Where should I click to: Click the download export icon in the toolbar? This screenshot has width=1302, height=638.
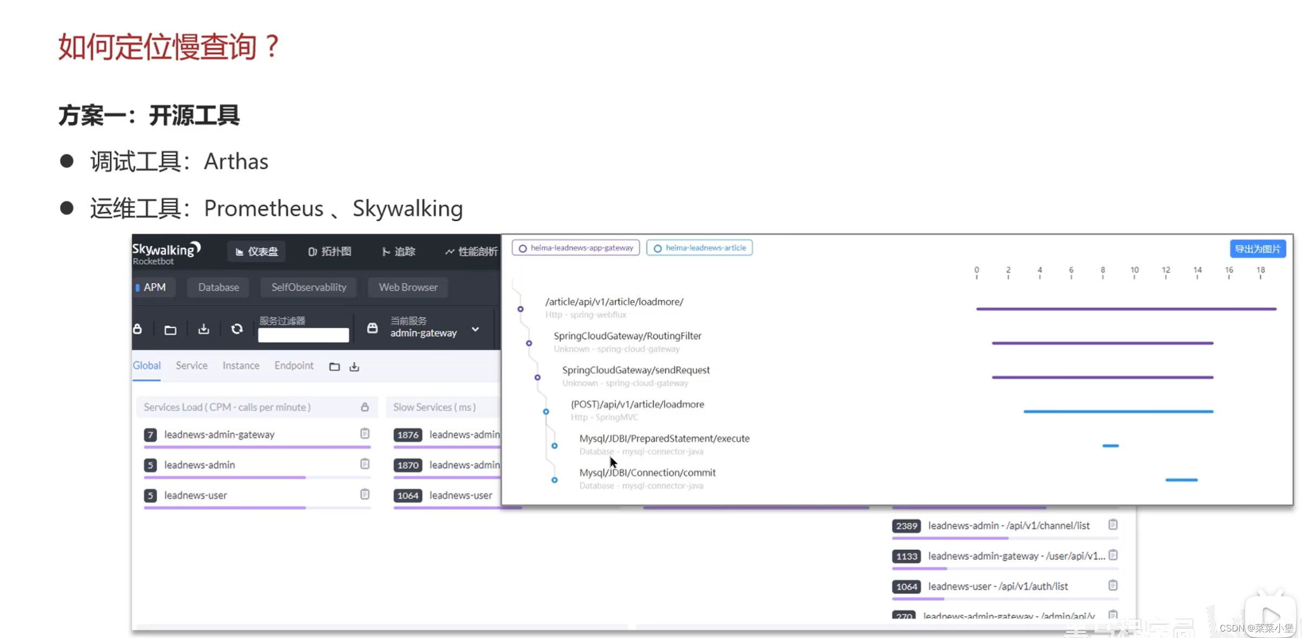(203, 329)
